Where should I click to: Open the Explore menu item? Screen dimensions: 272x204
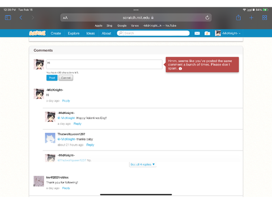[x=74, y=33]
